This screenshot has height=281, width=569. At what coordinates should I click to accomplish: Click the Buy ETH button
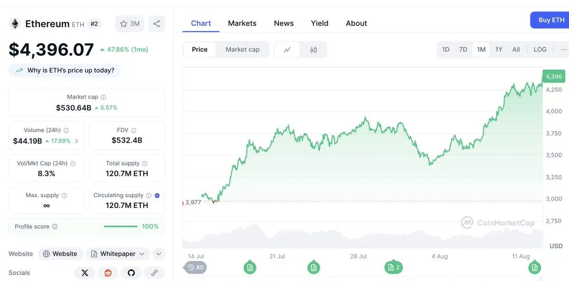[550, 20]
